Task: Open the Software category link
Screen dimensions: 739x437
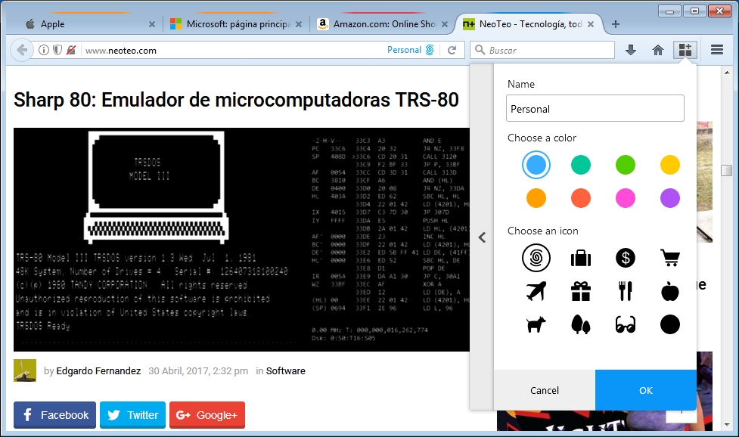Action: (286, 371)
